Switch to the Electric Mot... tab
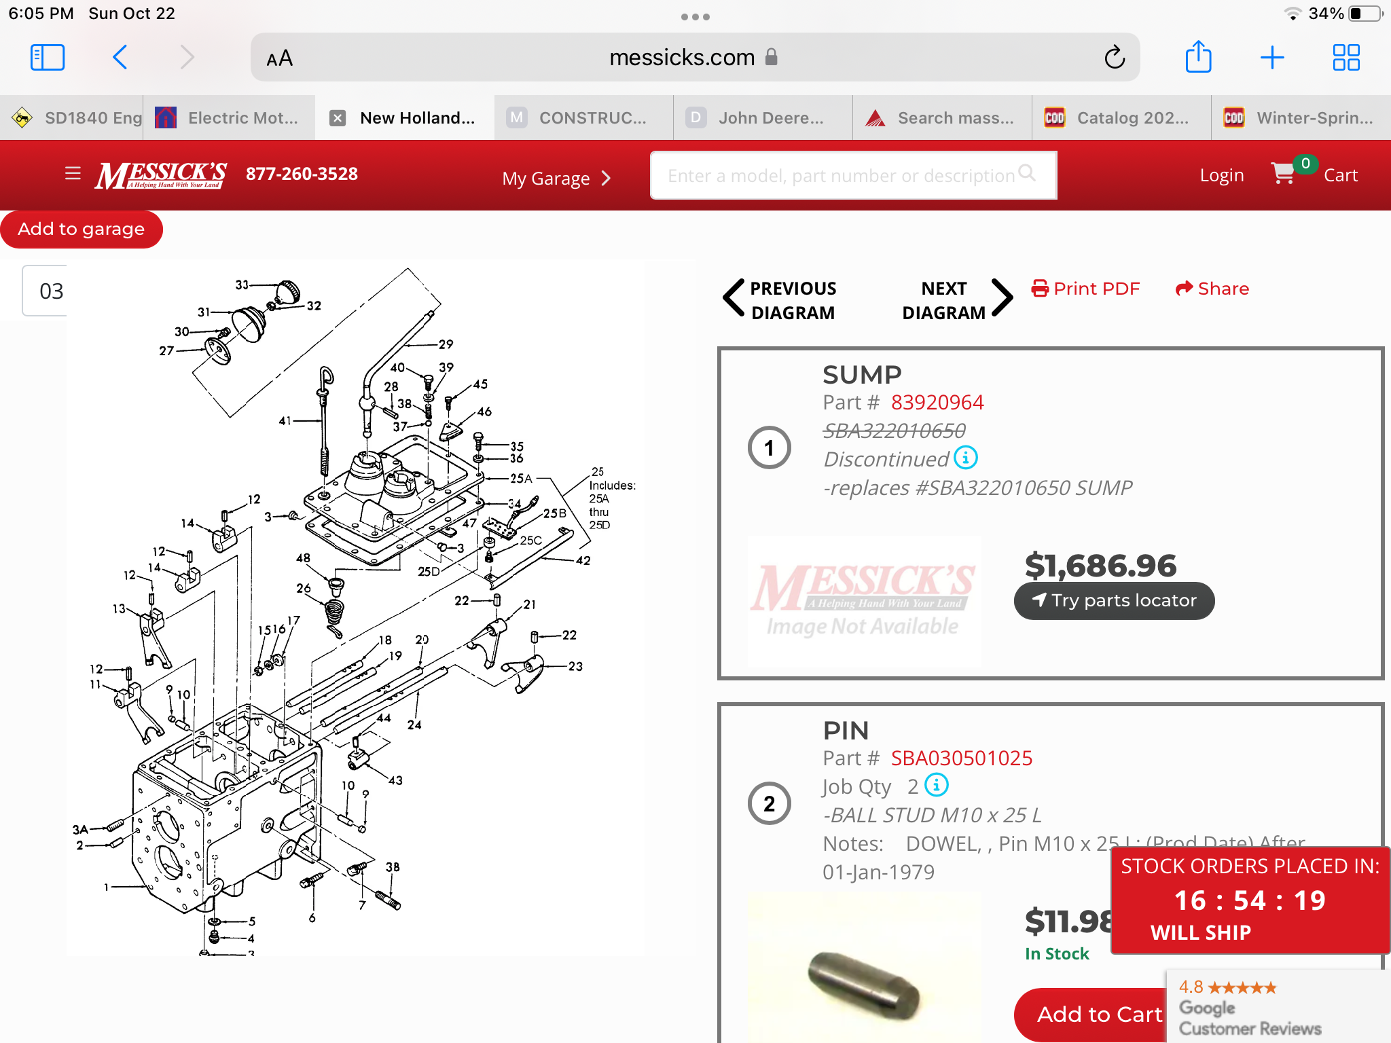The height and width of the screenshot is (1043, 1391). point(229,118)
